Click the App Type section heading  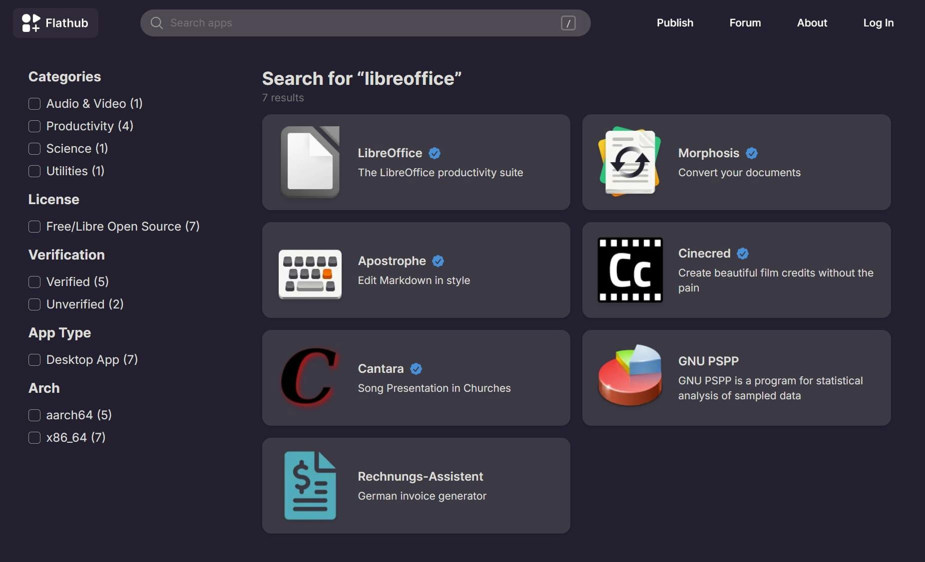coord(59,333)
